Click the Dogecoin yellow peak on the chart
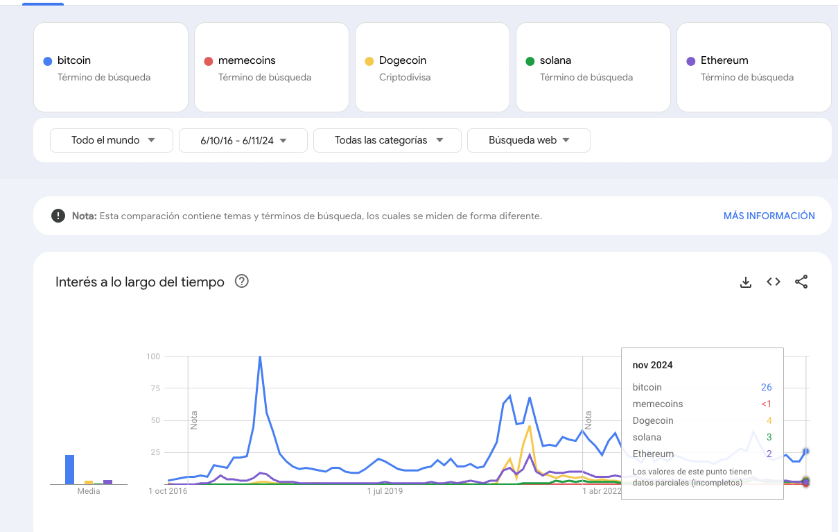This screenshot has width=838, height=532. click(x=530, y=426)
